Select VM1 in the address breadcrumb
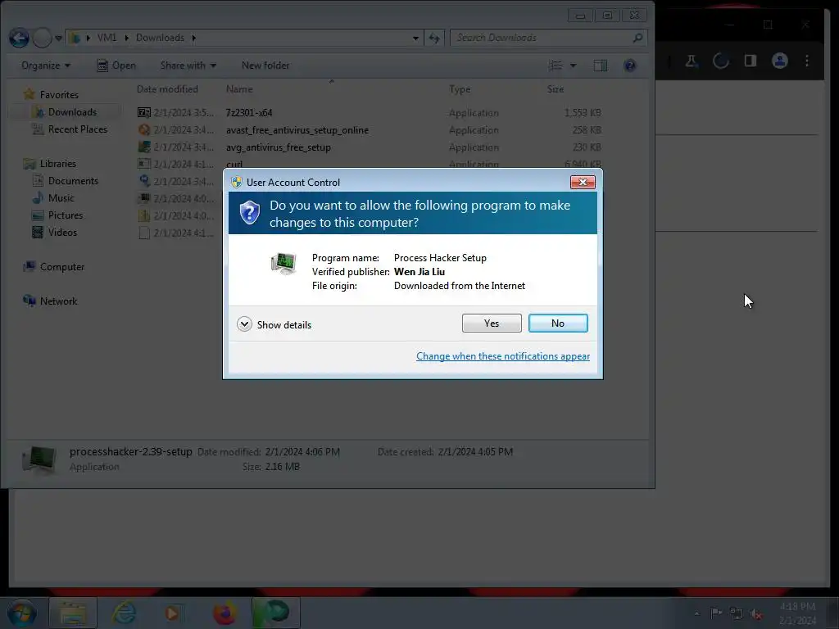This screenshot has width=839, height=629. click(107, 38)
